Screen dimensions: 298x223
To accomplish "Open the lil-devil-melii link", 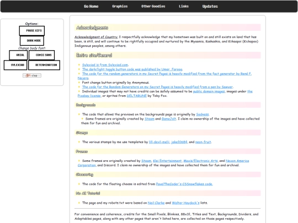I will [159, 142].
